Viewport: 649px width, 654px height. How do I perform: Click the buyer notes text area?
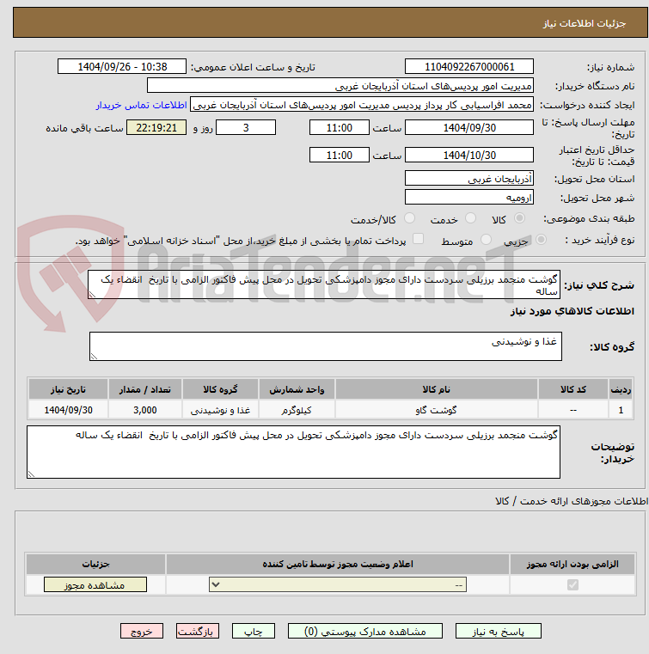click(293, 452)
